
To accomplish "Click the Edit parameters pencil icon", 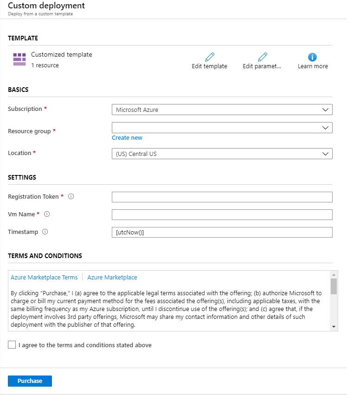I will tap(263, 57).
